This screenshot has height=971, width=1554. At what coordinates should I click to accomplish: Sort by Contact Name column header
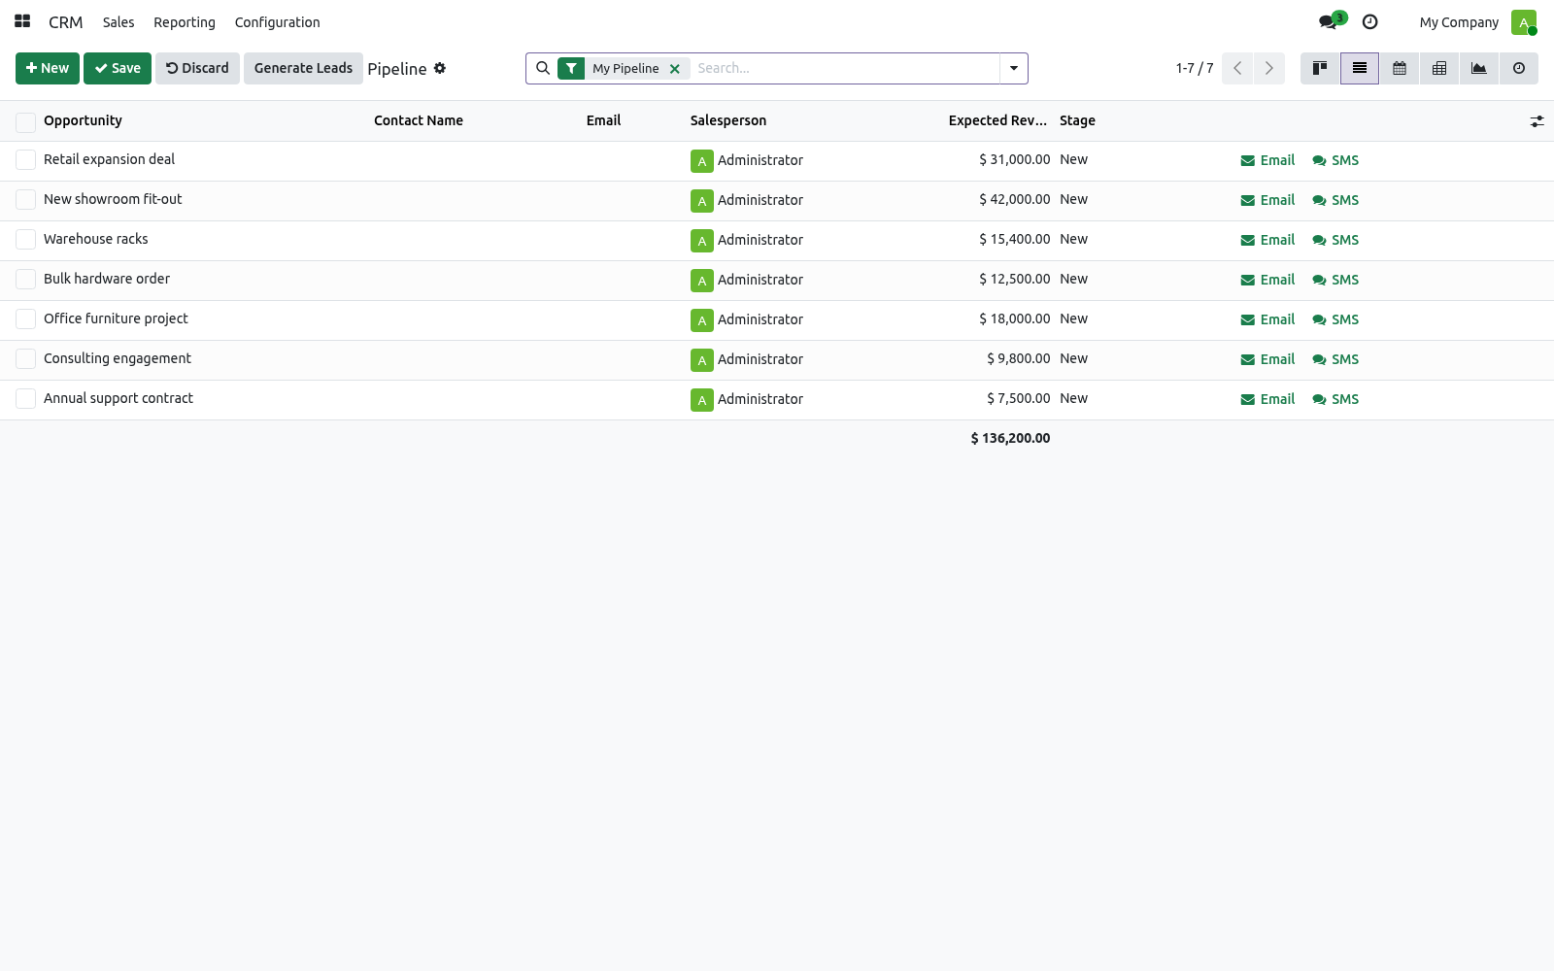coord(419,120)
